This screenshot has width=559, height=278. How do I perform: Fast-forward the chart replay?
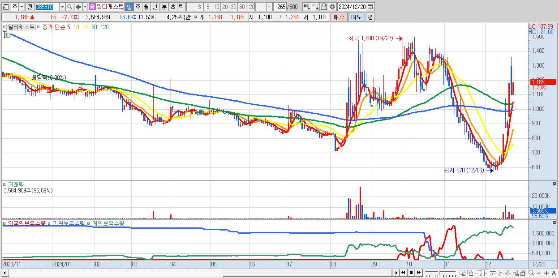tap(418, 273)
